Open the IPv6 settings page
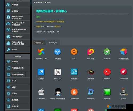The width and height of the screenshot is (133, 111). pyautogui.click(x=18, y=81)
